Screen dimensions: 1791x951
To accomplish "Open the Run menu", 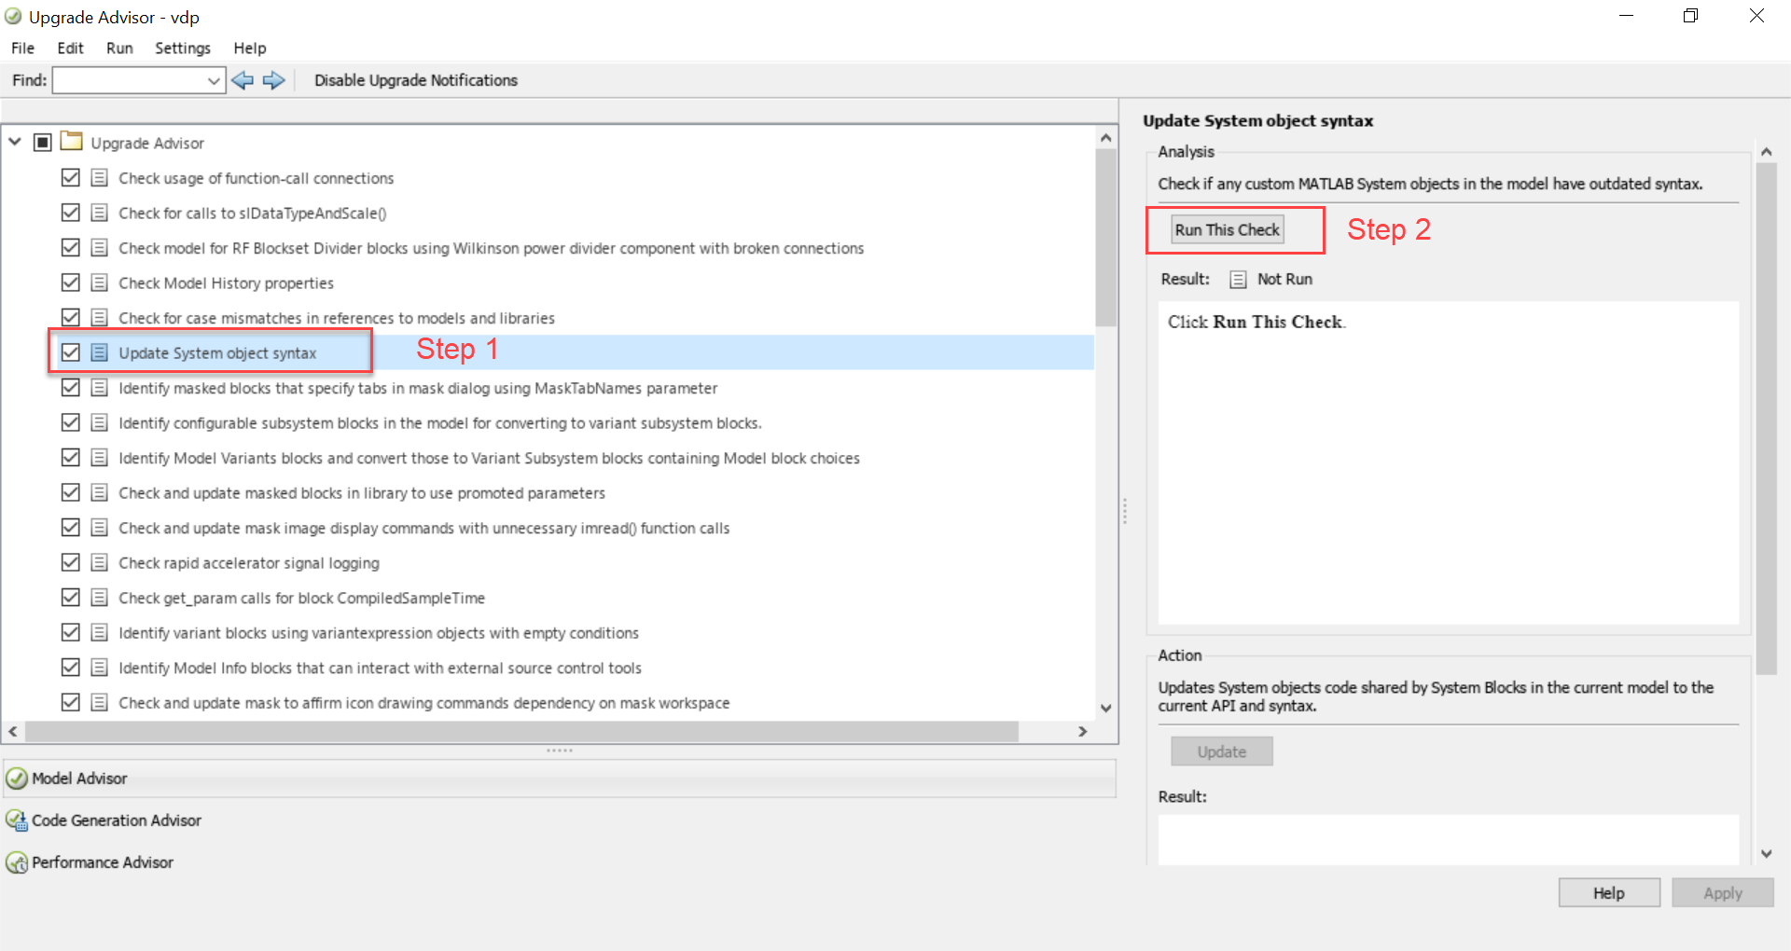I will point(119,48).
